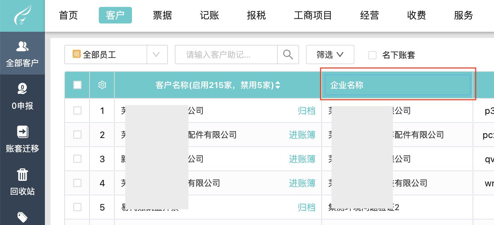Sort by 客户名称 column arrows
Screen dimensions: 494x225
pos(277,85)
